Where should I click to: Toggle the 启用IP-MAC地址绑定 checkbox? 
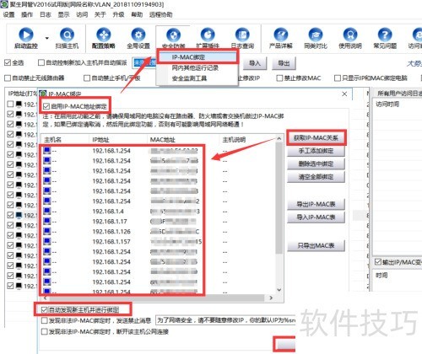(x=46, y=106)
